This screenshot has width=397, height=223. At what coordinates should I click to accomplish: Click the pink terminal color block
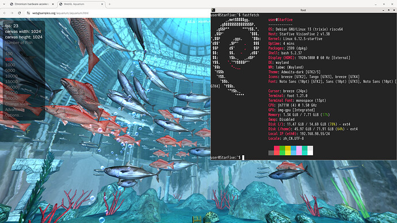point(299,151)
